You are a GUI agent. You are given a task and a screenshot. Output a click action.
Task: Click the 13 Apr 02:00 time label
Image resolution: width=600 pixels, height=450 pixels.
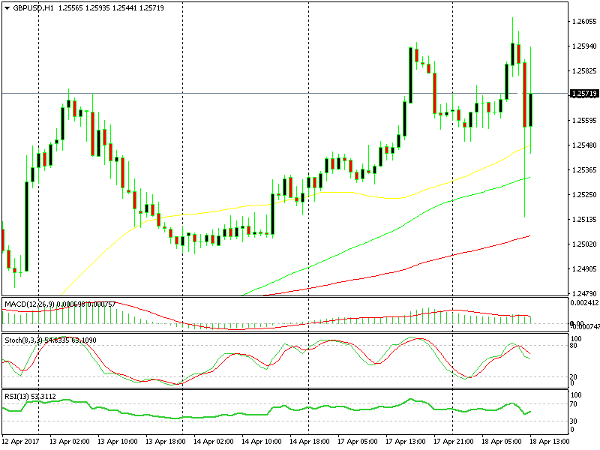69,442
